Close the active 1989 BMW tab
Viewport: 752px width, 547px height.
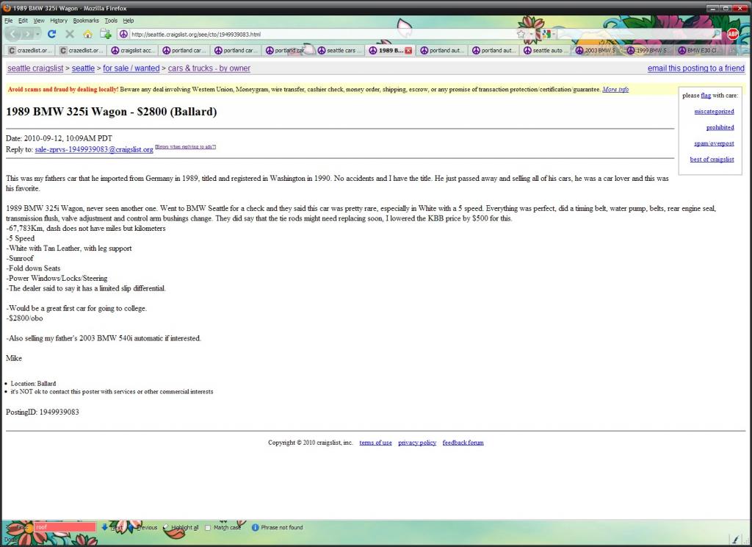408,51
